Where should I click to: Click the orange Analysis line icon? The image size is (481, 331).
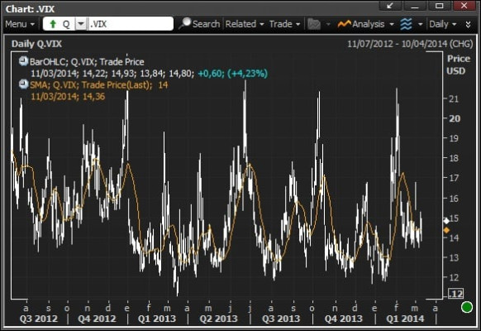(x=344, y=24)
